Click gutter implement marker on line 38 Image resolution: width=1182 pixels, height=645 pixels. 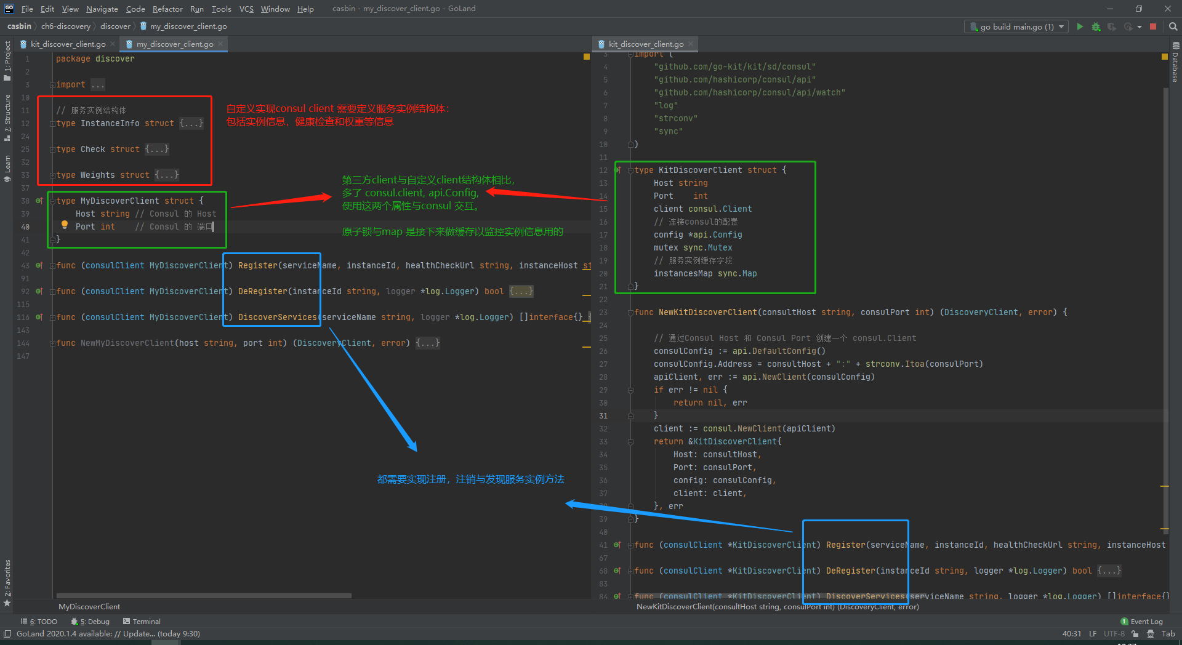[x=39, y=201]
